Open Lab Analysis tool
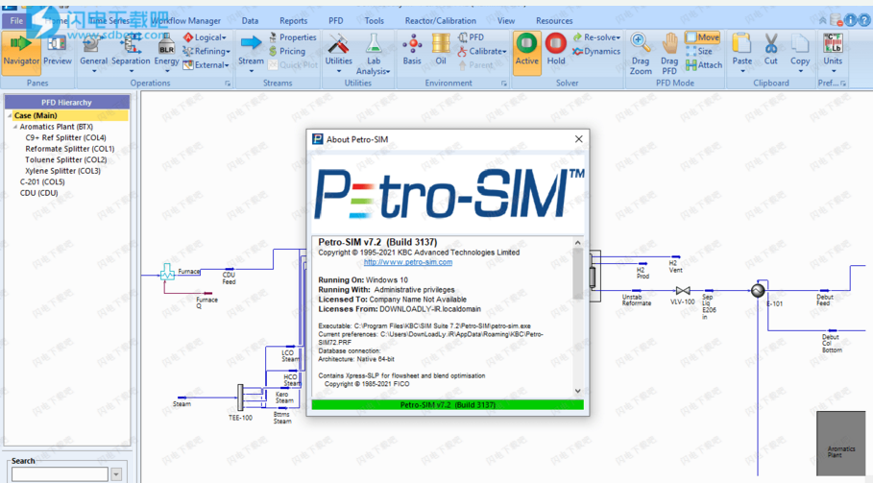This screenshot has width=873, height=483. click(373, 54)
